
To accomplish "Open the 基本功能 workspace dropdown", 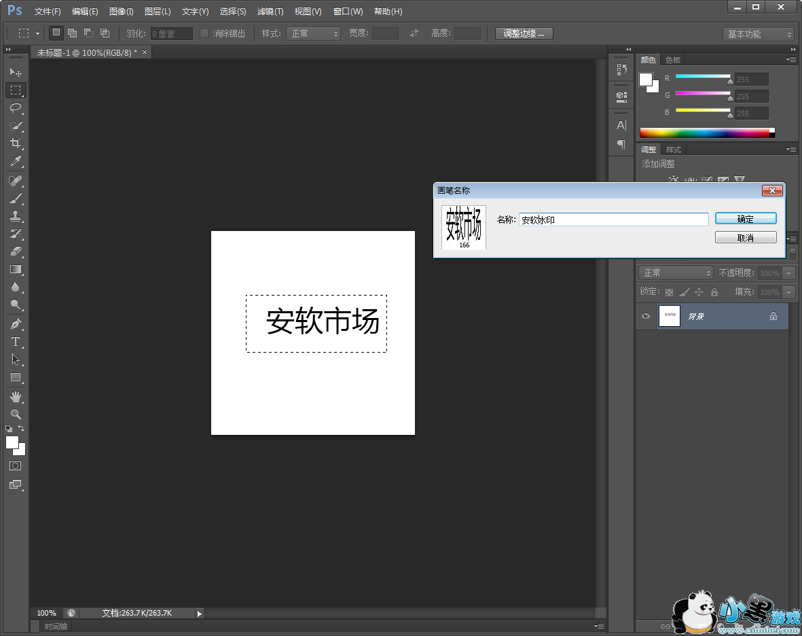I will (x=758, y=34).
